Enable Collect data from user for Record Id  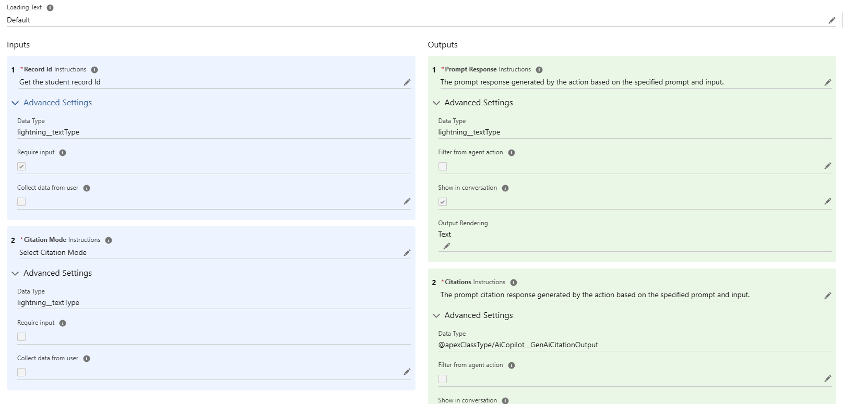click(21, 202)
